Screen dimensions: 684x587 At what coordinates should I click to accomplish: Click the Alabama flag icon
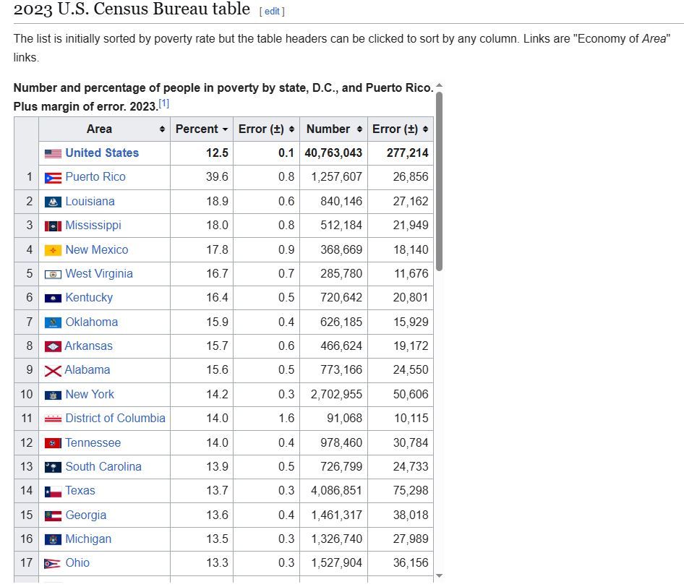pyautogui.click(x=53, y=371)
